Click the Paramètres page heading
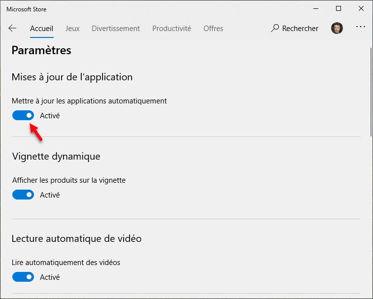This screenshot has width=373, height=299. (x=41, y=50)
